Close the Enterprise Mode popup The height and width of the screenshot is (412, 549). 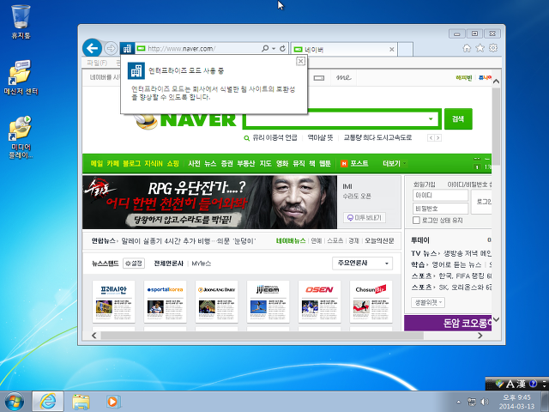[300, 61]
